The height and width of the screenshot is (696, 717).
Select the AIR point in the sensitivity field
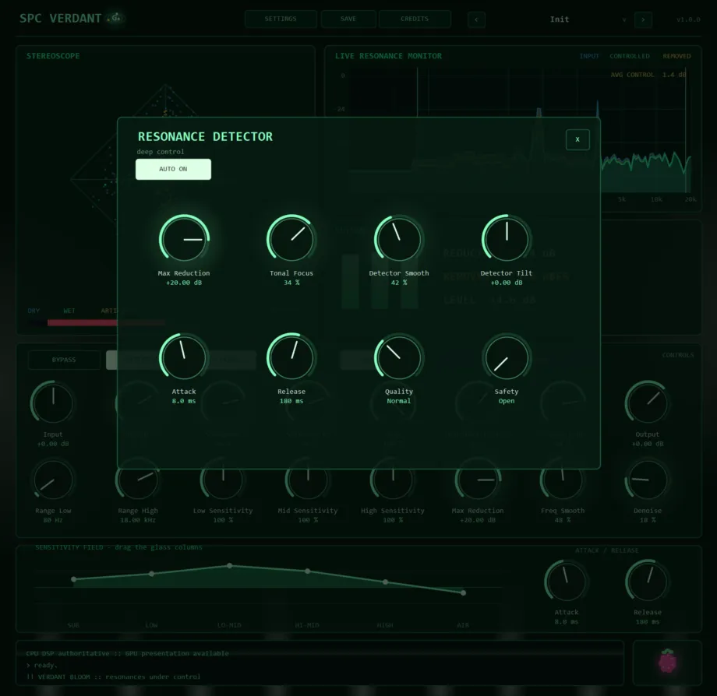(463, 592)
